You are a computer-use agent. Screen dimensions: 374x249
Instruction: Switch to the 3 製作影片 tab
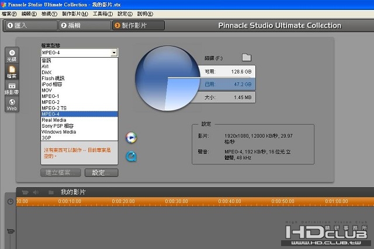pos(138,26)
